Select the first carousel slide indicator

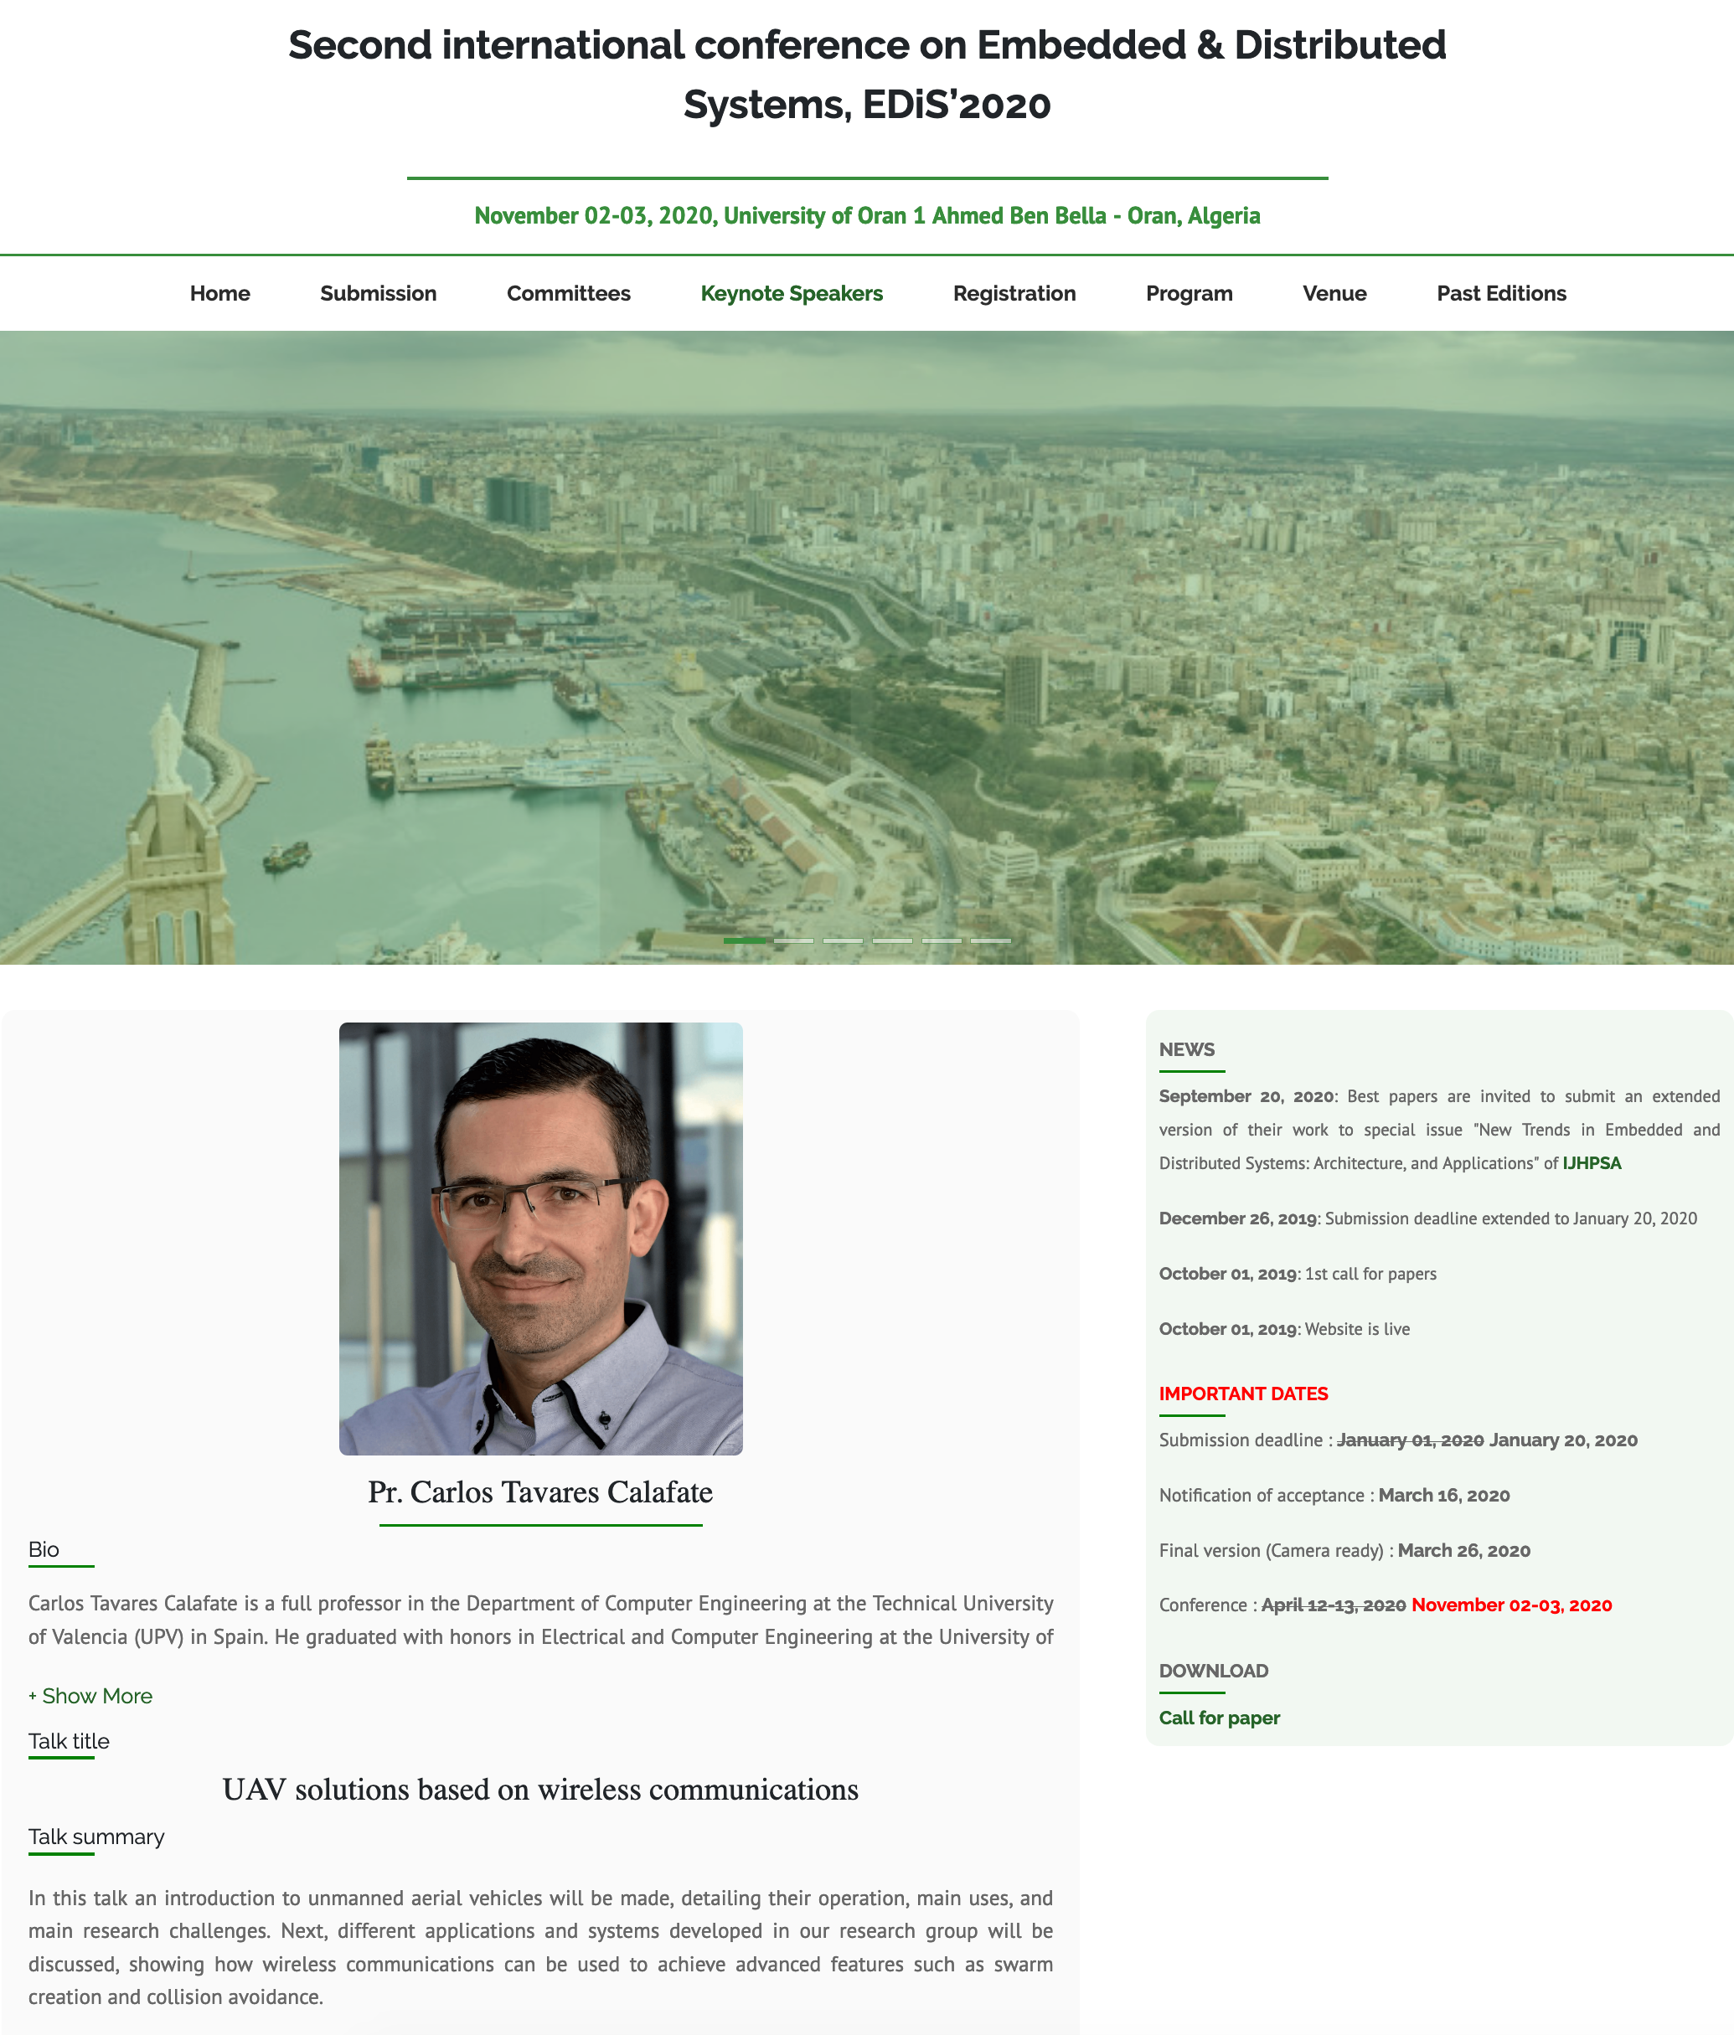[x=745, y=941]
